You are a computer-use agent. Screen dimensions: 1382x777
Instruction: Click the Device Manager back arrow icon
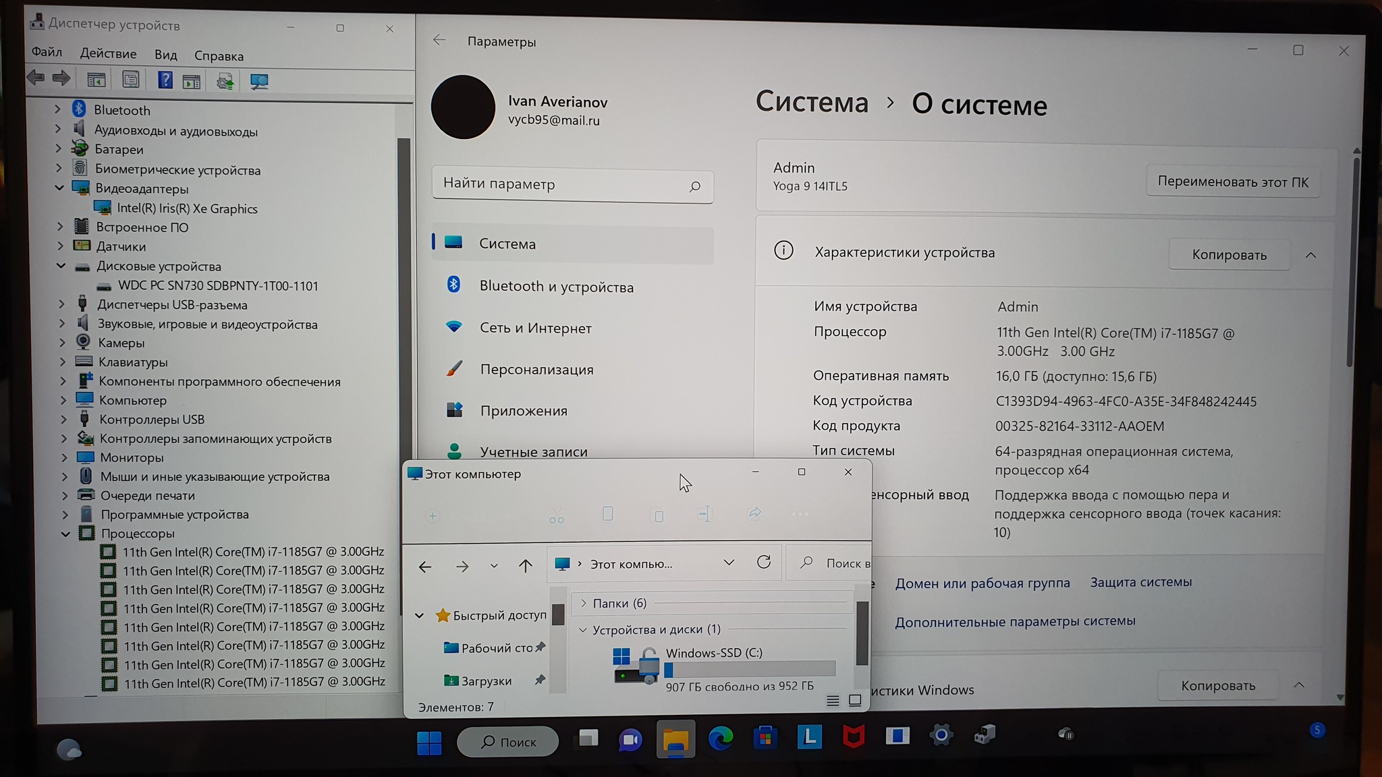(x=36, y=79)
